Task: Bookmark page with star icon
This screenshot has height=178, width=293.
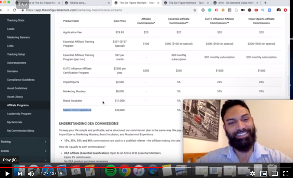Action: pos(195,10)
